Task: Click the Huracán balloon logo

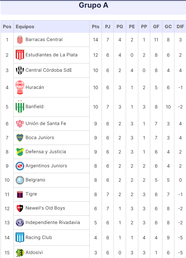Action: (20, 87)
